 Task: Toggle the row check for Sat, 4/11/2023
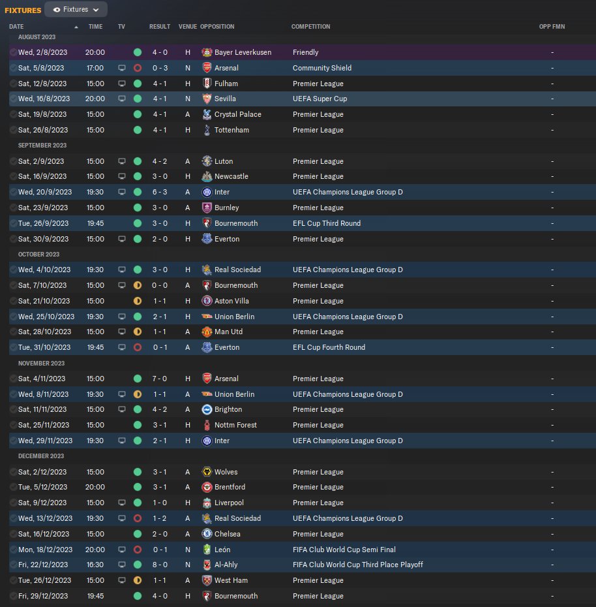[x=13, y=379]
